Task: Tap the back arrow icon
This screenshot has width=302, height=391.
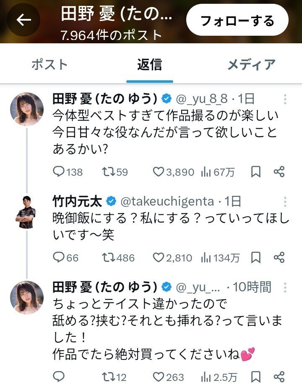Action: (23, 21)
